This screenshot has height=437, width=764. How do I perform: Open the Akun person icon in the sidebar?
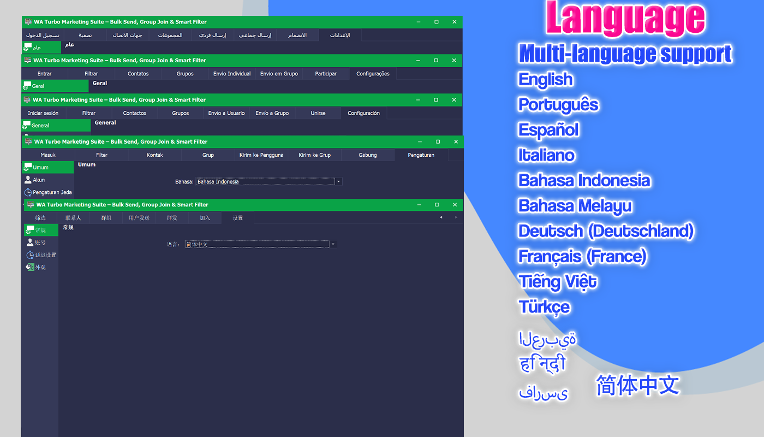click(x=28, y=179)
